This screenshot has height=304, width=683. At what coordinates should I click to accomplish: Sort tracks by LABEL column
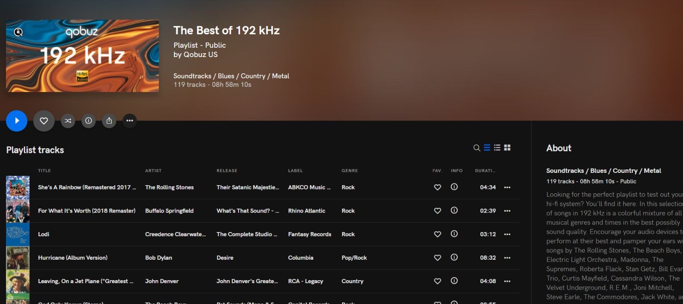[x=295, y=171]
